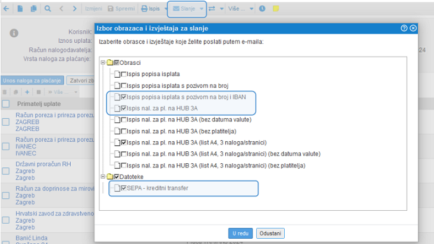The width and height of the screenshot is (434, 244).
Task: Open Državni proračun RH link
Action: [x=43, y=164]
